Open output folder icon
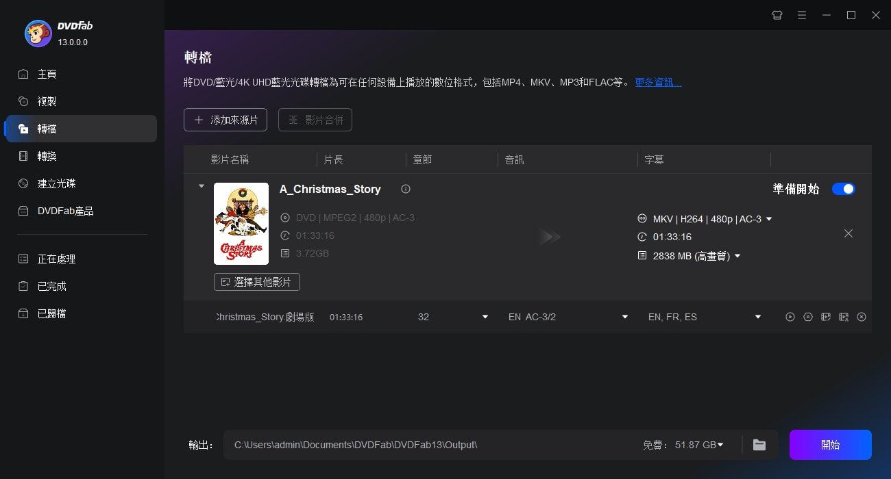 click(x=759, y=445)
